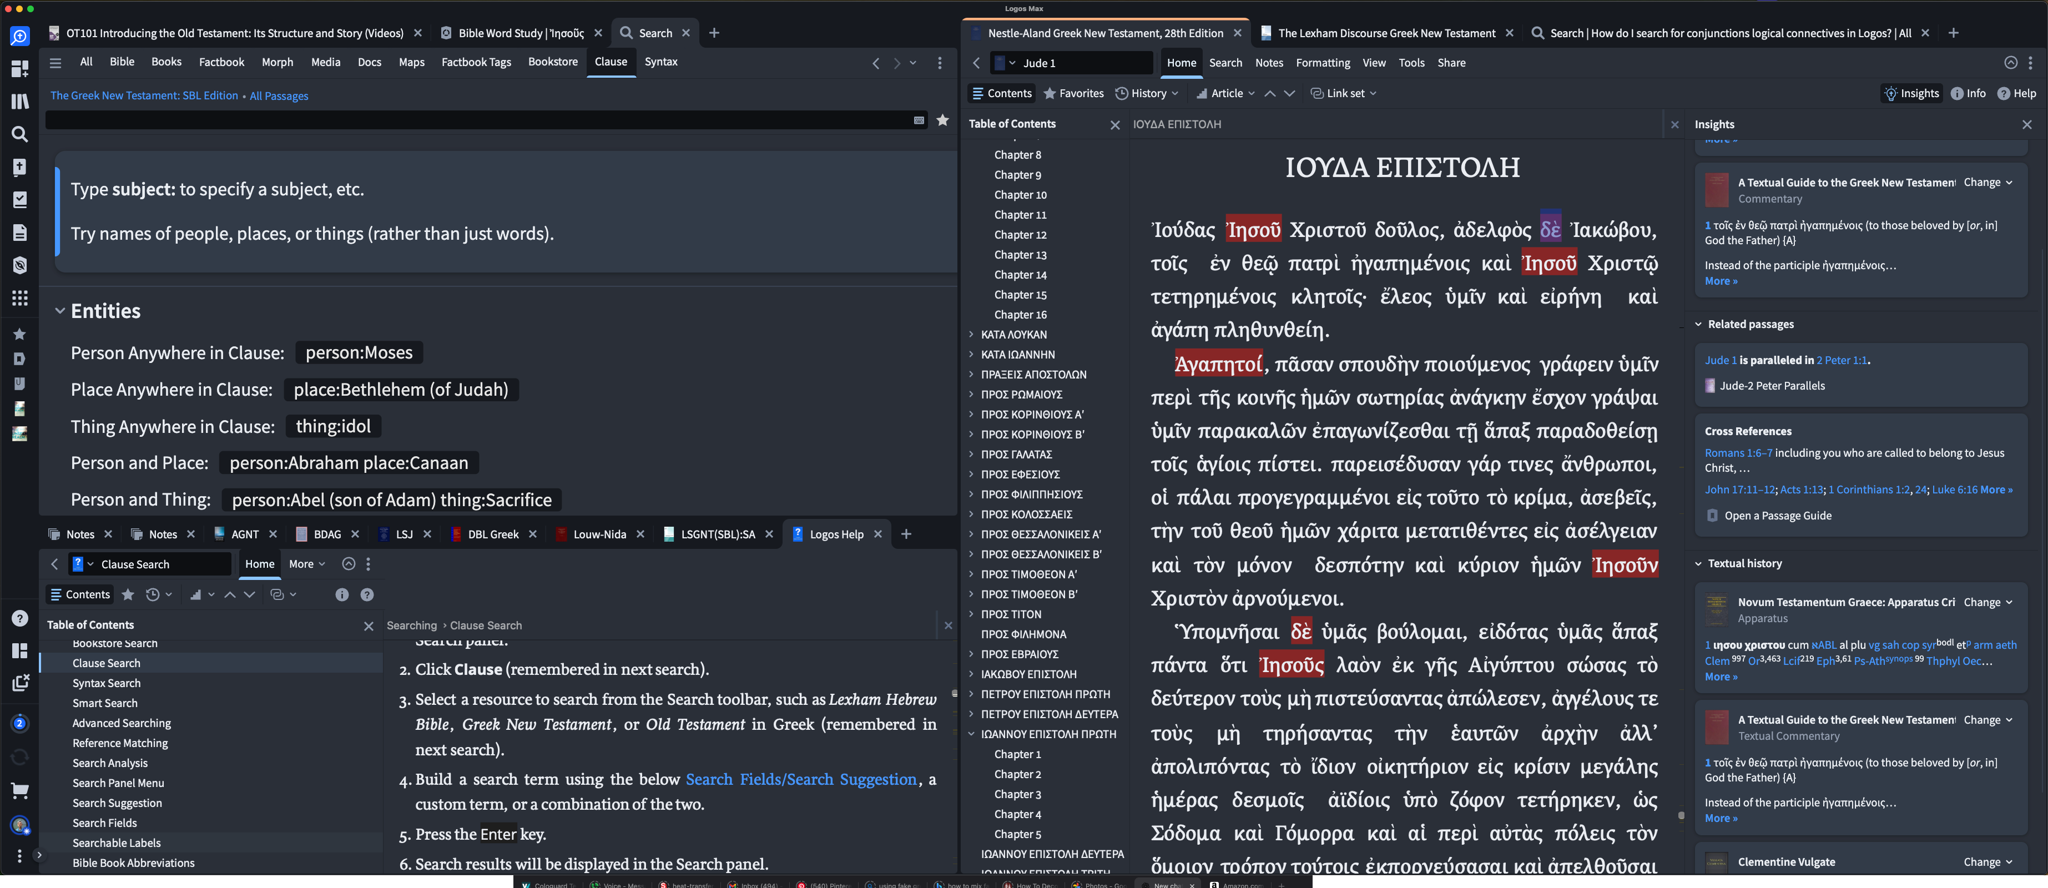Click back arrow in Nestle-Aland panel

(976, 63)
